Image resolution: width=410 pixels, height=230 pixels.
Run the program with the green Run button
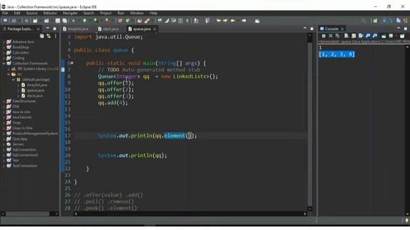(85, 20)
